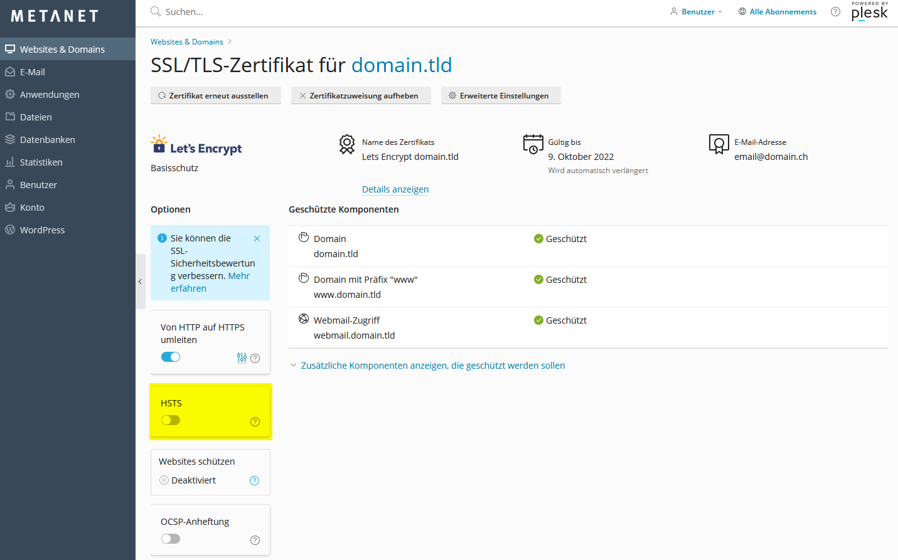
Task: Click help icon in HSTS card
Action: [255, 421]
